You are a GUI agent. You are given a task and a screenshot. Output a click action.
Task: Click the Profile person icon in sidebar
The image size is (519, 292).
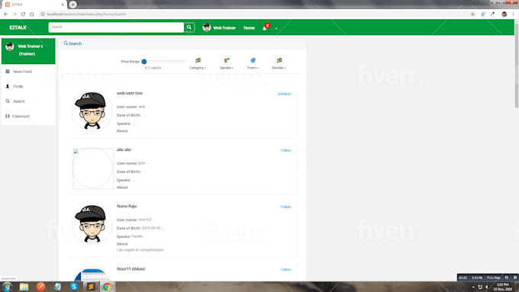tap(8, 86)
